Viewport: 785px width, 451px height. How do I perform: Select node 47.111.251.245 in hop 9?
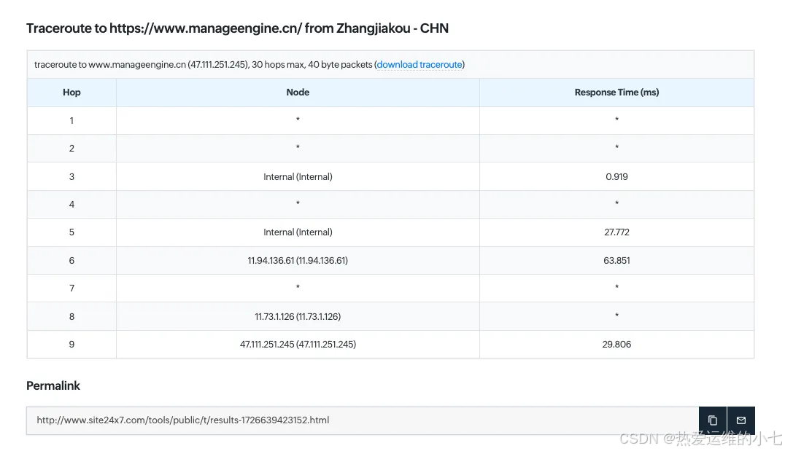298,344
